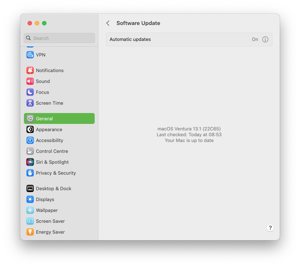
Task: Click the Sound speaker icon
Action: (x=30, y=81)
